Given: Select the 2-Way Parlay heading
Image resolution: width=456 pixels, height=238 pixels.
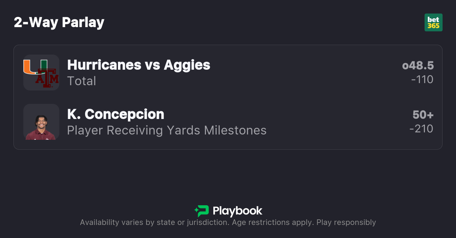Looking at the screenshot, I should tap(59, 23).
